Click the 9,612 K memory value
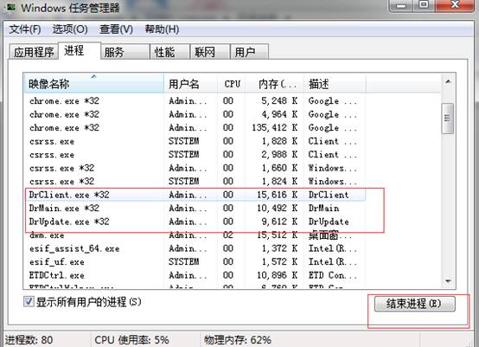Viewport: 479px width, 347px height. point(279,222)
